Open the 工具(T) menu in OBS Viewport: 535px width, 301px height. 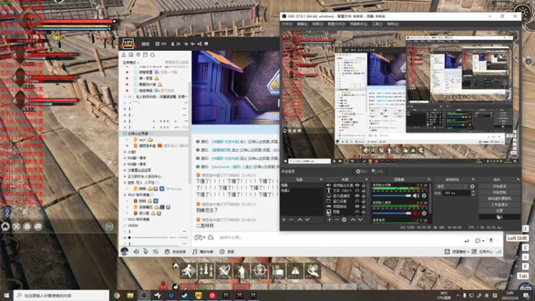click(377, 24)
